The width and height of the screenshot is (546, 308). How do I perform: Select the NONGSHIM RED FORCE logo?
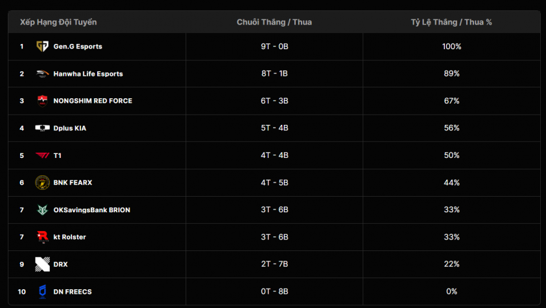[x=43, y=101]
